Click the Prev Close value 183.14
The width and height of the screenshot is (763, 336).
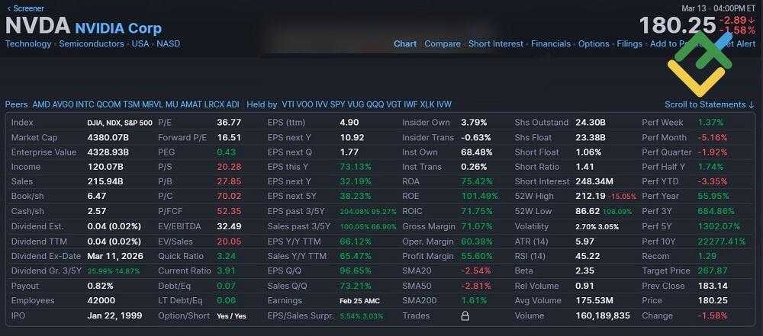click(713, 286)
